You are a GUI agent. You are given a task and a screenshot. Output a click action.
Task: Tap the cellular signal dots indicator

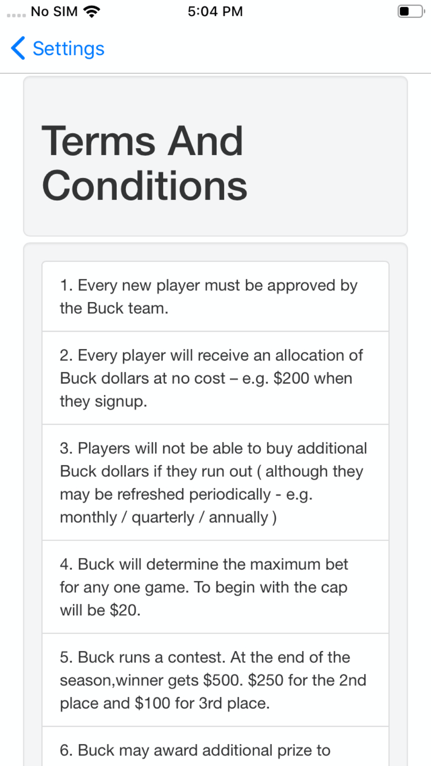coord(16,15)
